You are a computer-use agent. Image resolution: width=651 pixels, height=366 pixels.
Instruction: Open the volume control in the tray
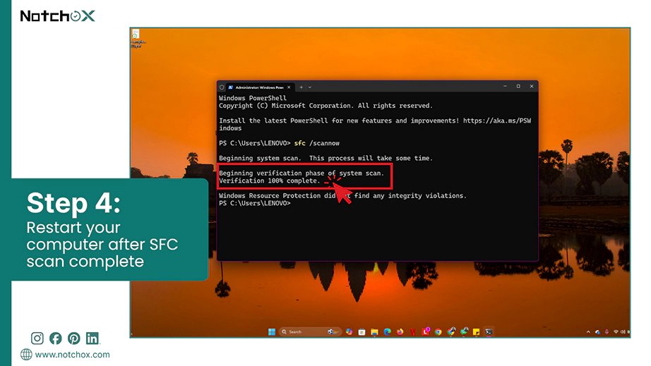(x=623, y=331)
